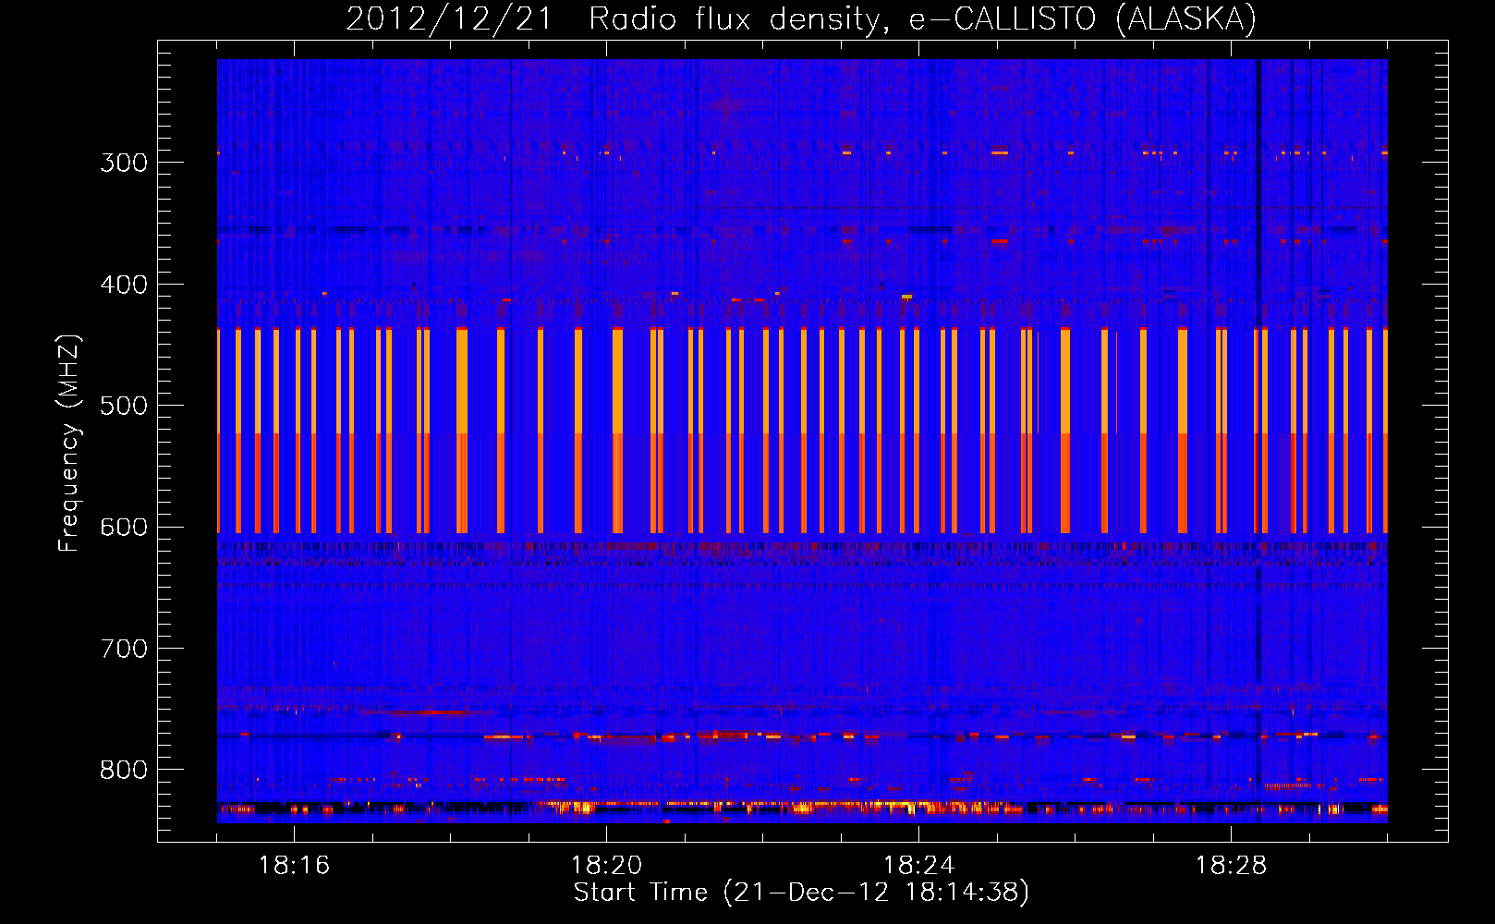Click the 'Frequency (MHZ)' axis label
Viewport: 1495px width, 924px height.
[69, 444]
